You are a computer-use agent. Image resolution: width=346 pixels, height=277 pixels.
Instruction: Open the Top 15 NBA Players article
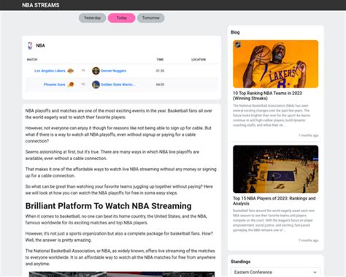[274, 201]
